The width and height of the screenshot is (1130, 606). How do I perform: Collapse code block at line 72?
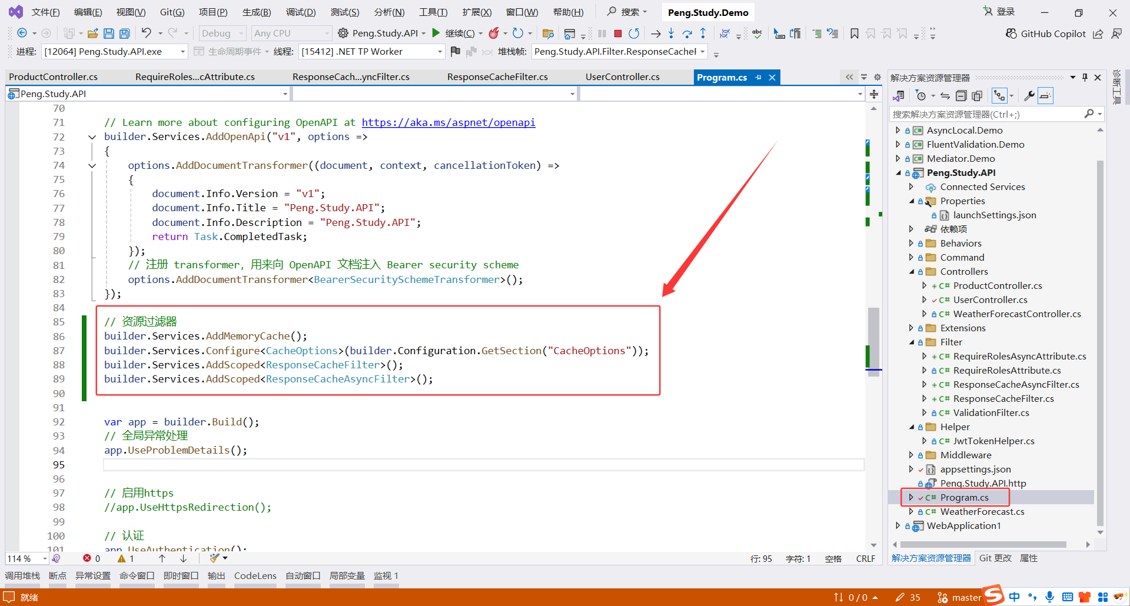pos(92,137)
